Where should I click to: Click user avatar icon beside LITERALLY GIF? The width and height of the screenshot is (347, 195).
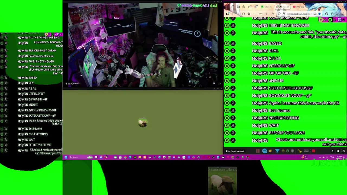233,66
